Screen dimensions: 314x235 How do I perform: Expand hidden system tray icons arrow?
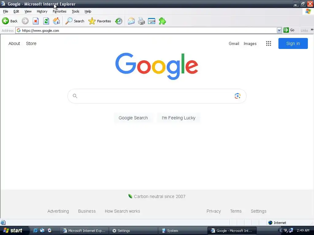pyautogui.click(x=281, y=230)
